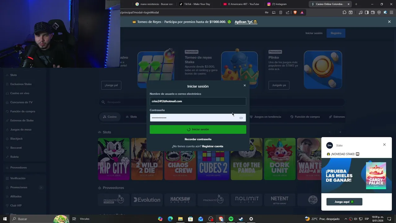Screen dimensions: 396x223
Task: Select the NetEnt provider logo
Action: (x=280, y=200)
